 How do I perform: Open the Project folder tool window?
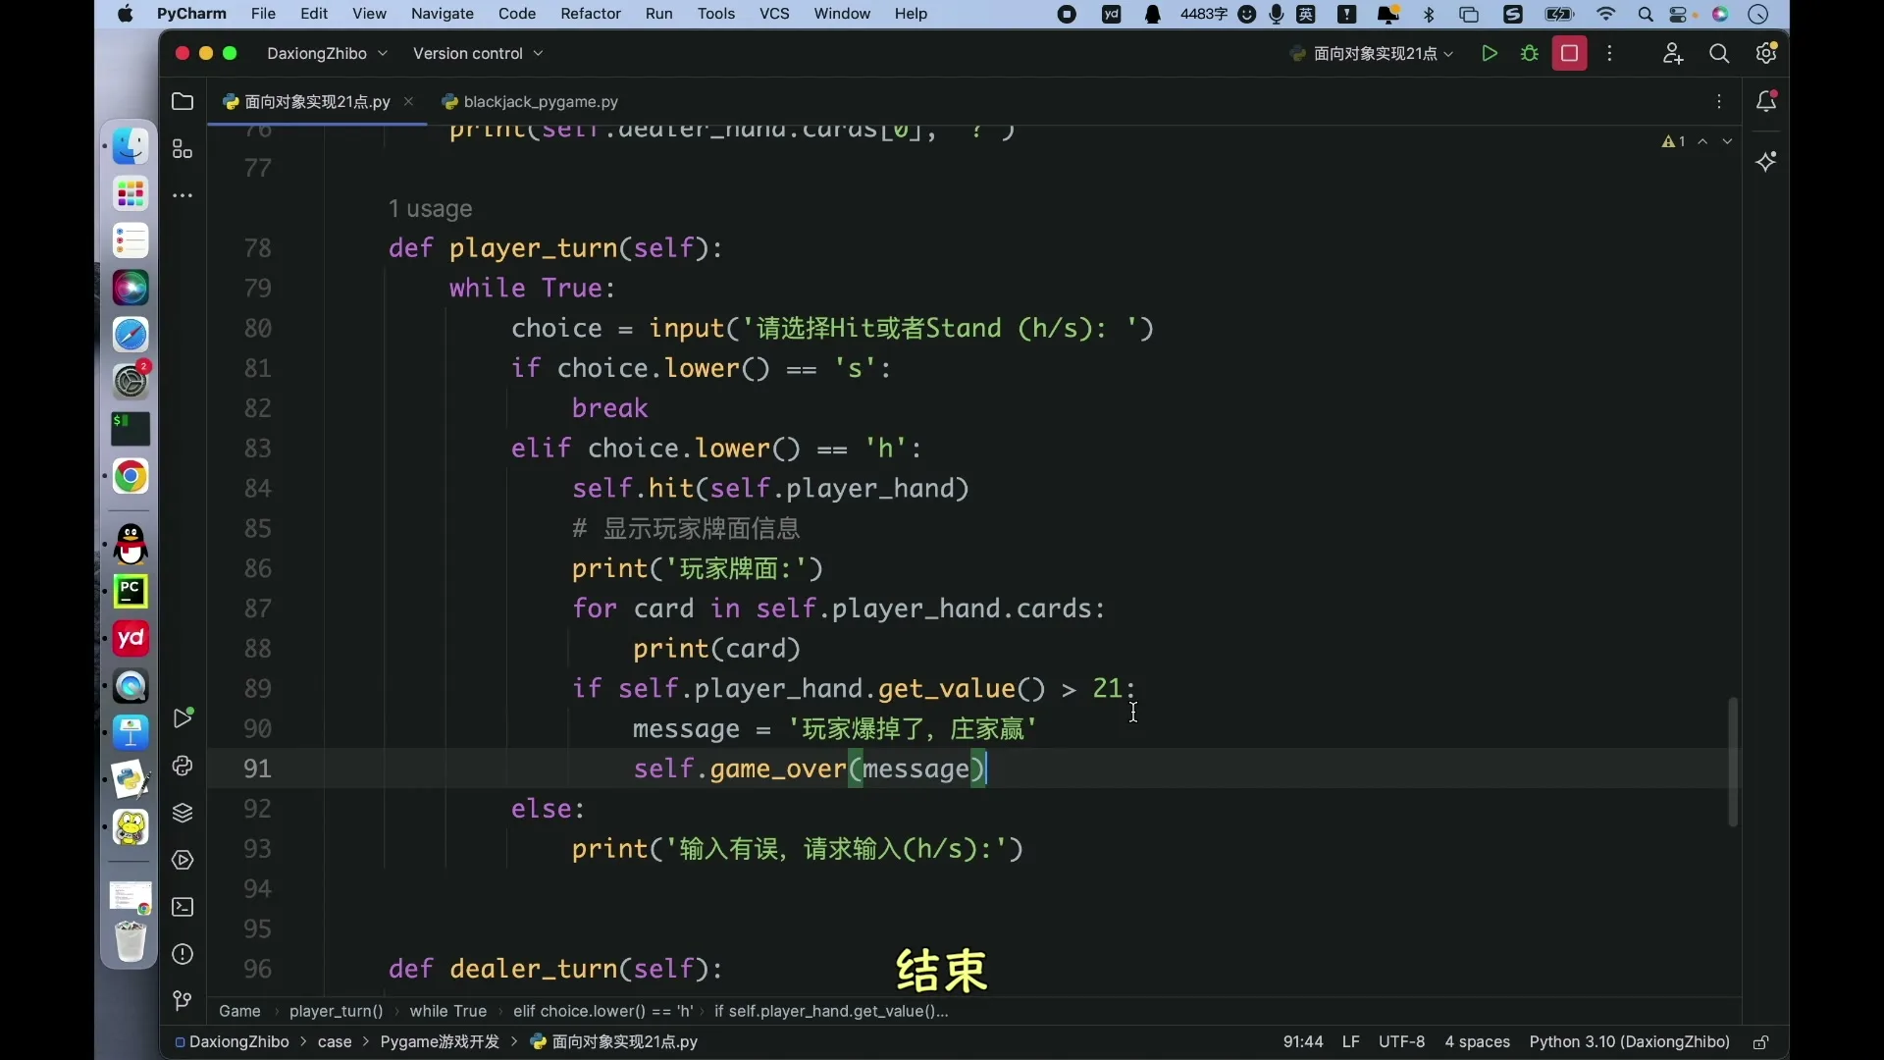coord(183,101)
